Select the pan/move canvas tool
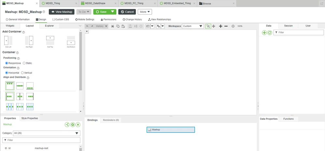The image size is (325, 151). coord(214,26)
